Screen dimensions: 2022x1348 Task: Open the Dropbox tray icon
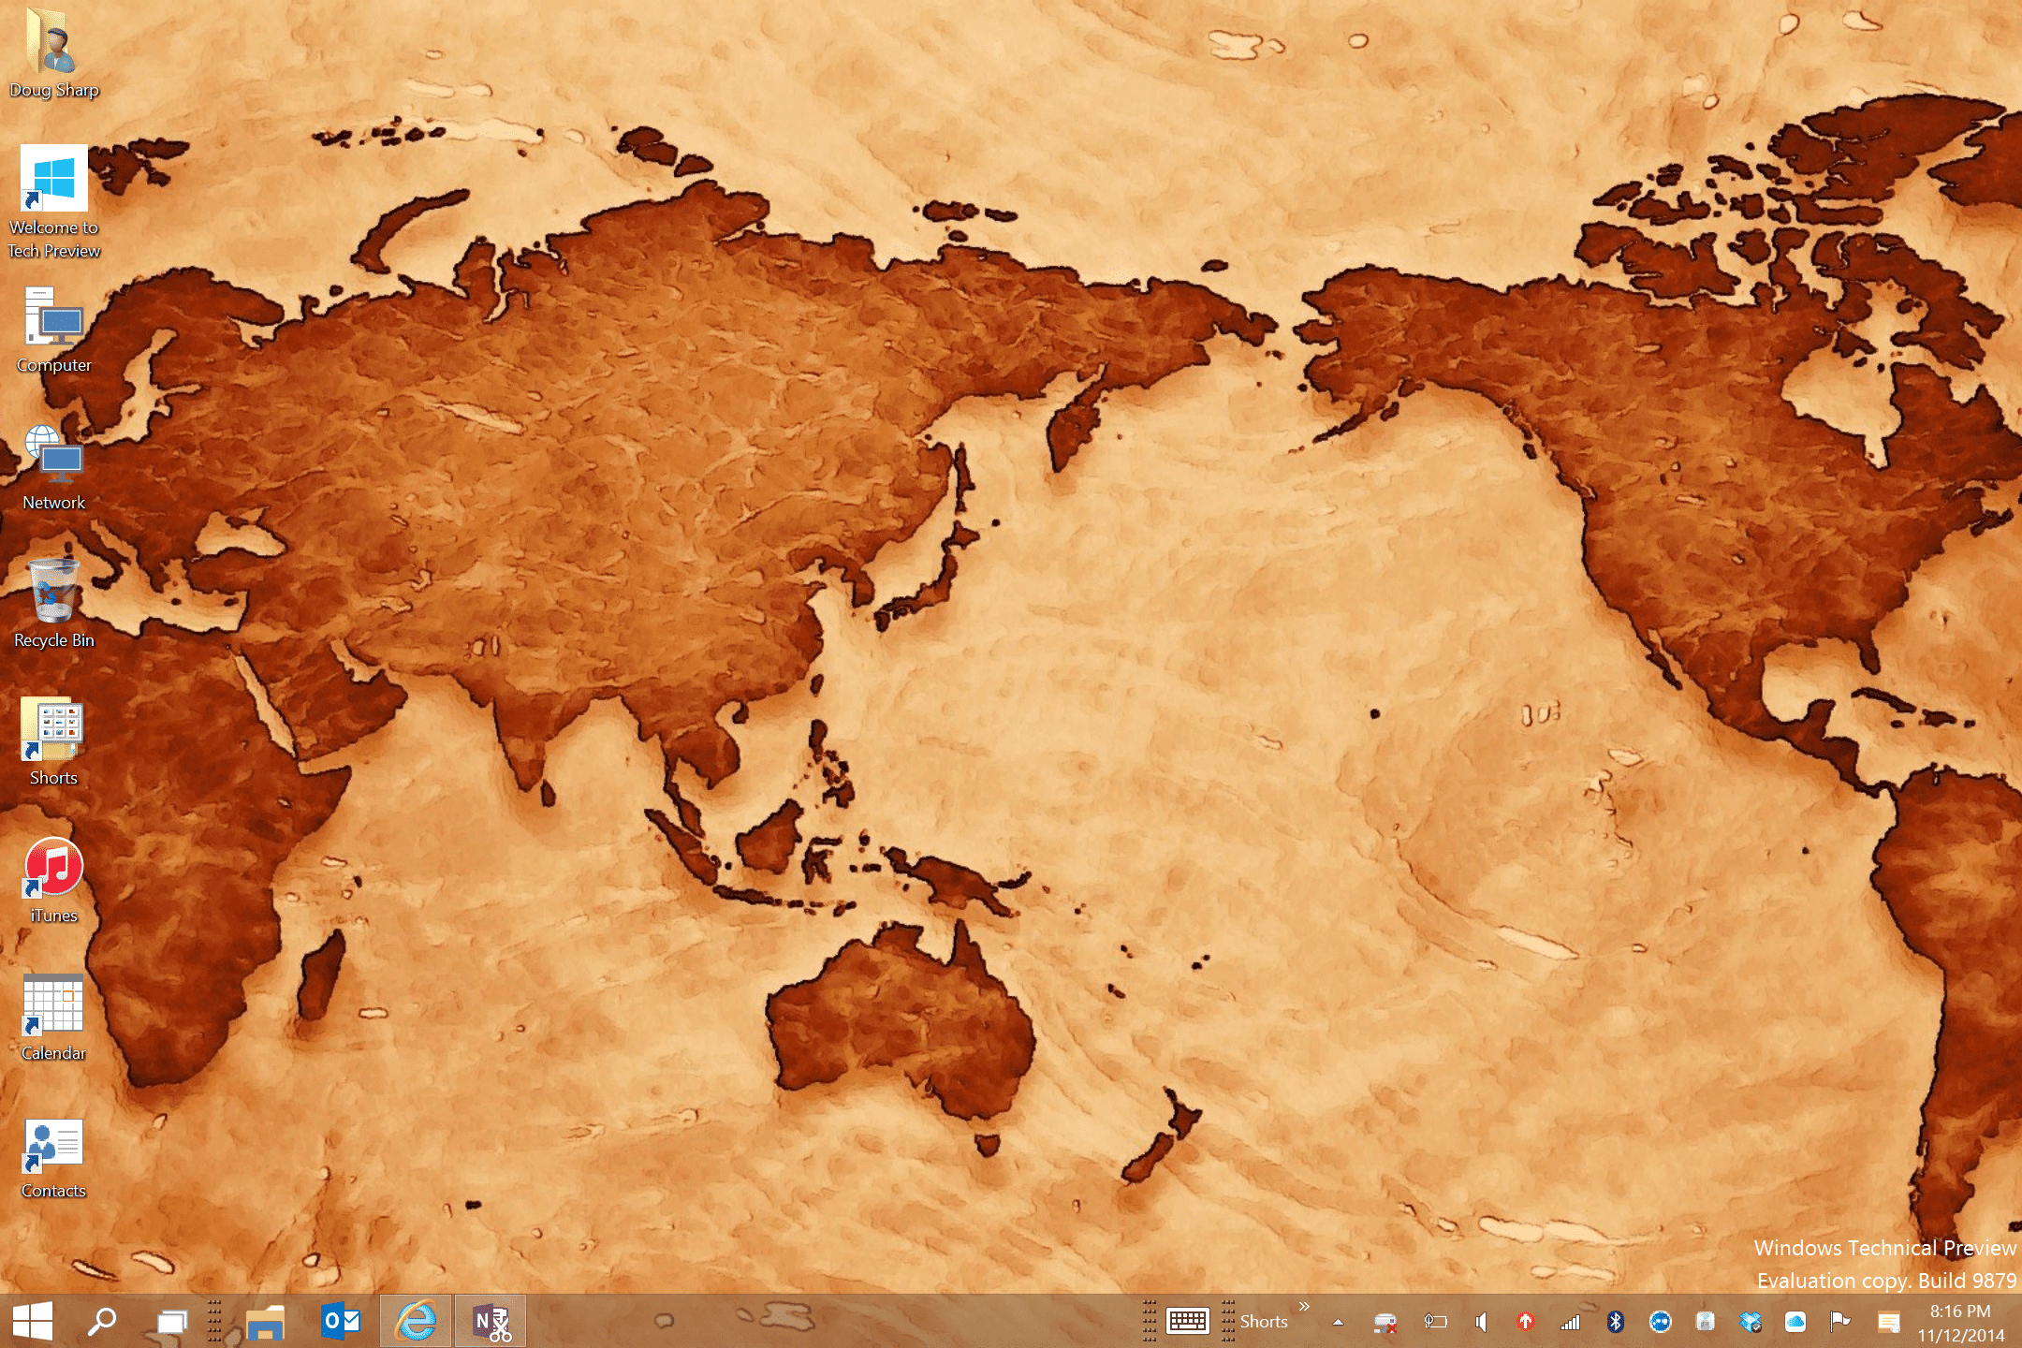coord(1750,1322)
